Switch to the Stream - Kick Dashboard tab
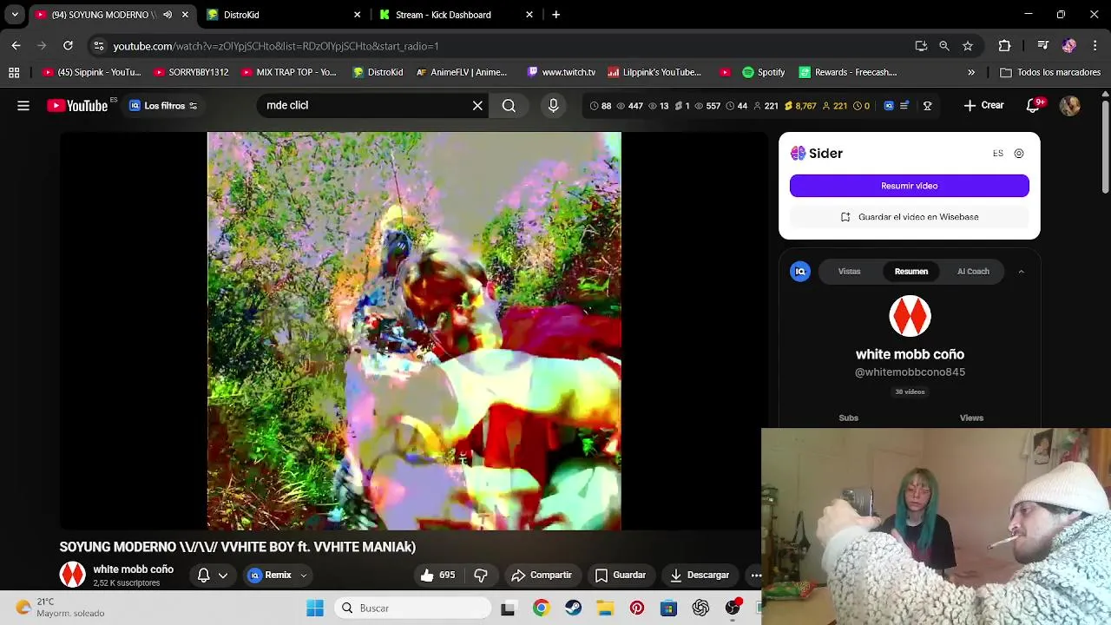 pos(457,15)
